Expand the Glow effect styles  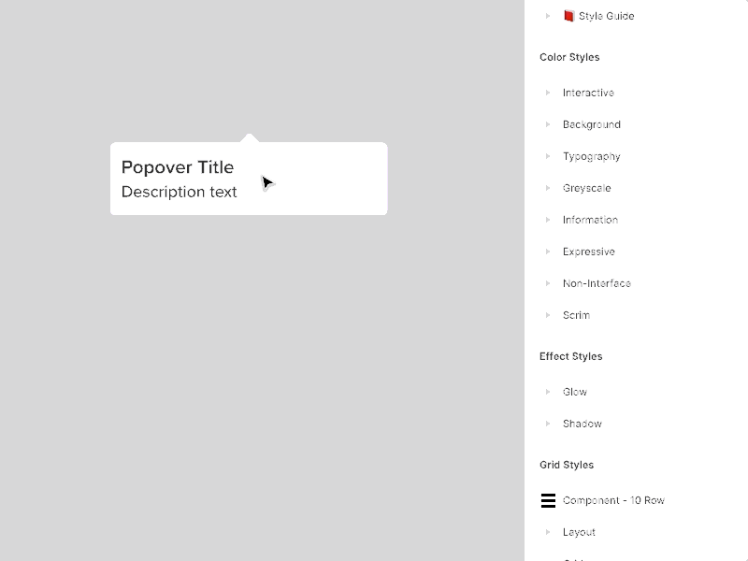click(x=549, y=392)
